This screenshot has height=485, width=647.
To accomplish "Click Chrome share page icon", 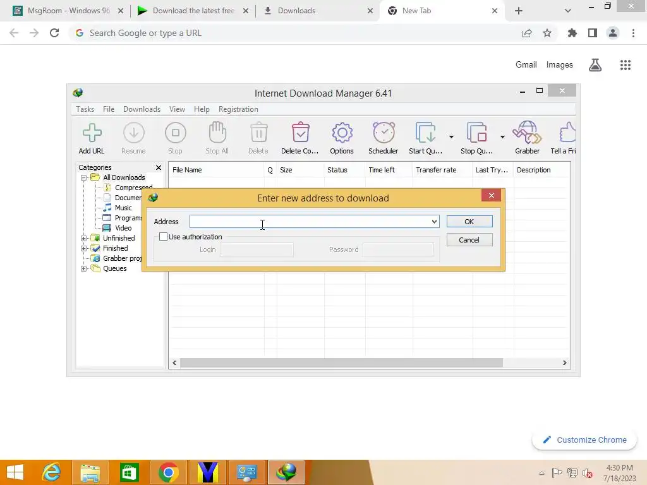I will (x=527, y=33).
